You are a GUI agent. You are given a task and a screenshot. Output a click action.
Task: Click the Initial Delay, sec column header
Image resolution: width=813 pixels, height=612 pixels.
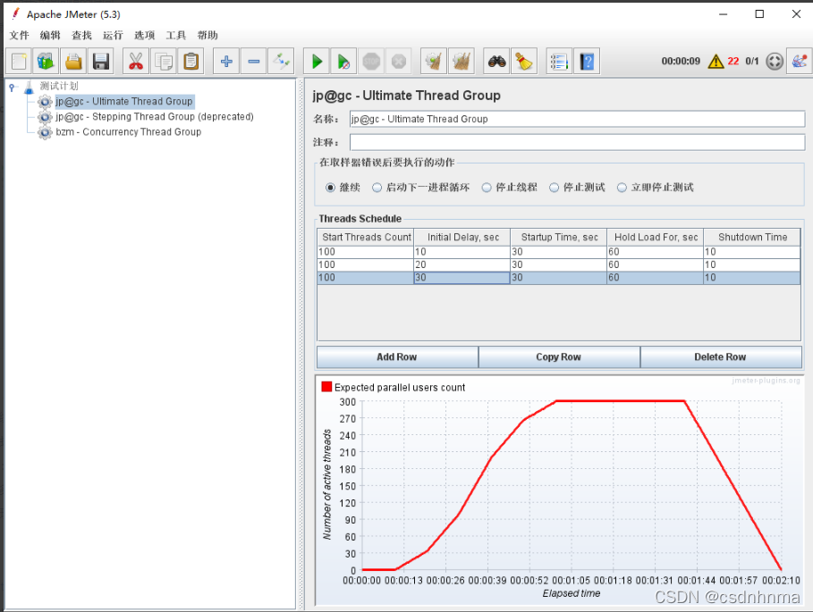[462, 237]
